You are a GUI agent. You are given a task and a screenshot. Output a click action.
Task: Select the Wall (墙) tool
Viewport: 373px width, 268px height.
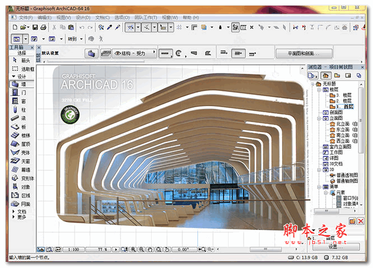(22, 84)
